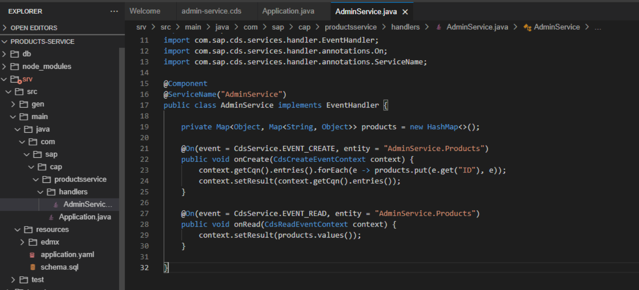Place cursor after closing brace on line 32
639x290 pixels.
(169, 268)
